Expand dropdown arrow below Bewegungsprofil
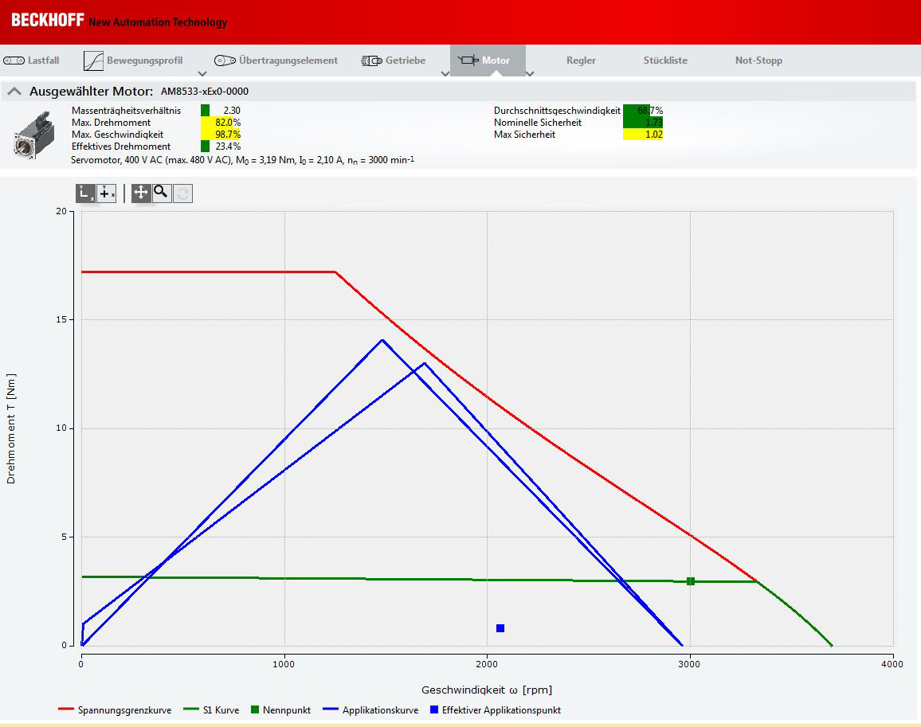This screenshot has height=727, width=921. (x=202, y=74)
